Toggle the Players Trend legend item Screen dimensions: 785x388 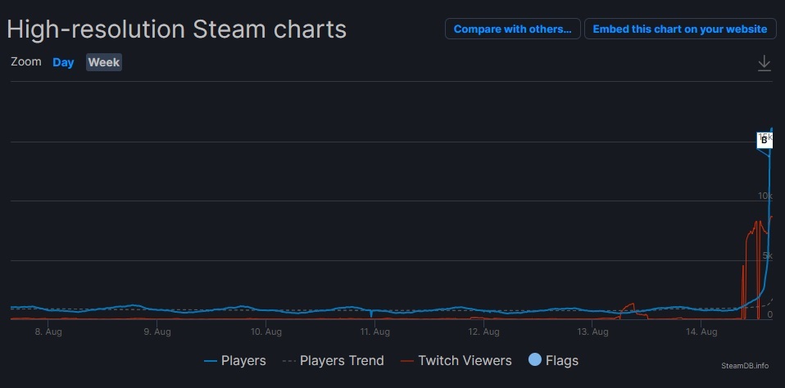(333, 360)
